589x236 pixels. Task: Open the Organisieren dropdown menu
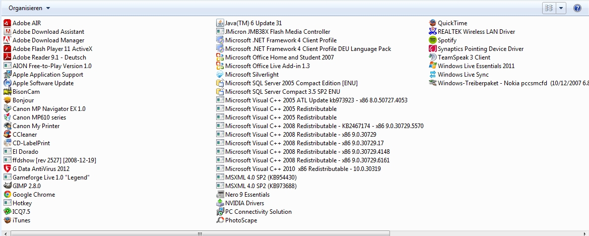29,8
